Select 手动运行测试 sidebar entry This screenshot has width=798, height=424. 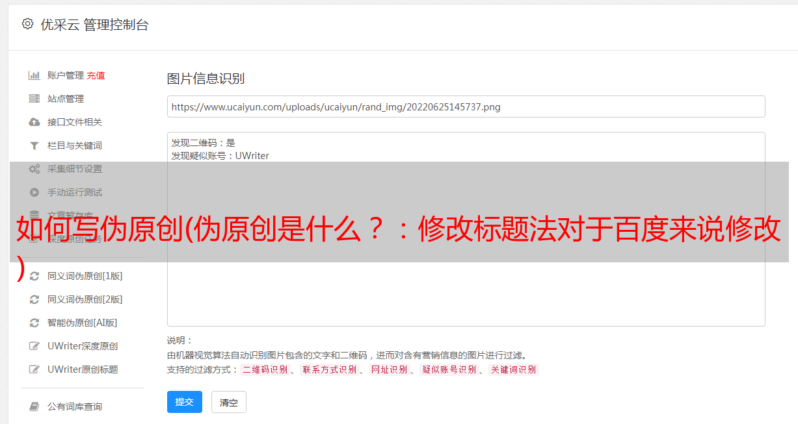coord(75,192)
